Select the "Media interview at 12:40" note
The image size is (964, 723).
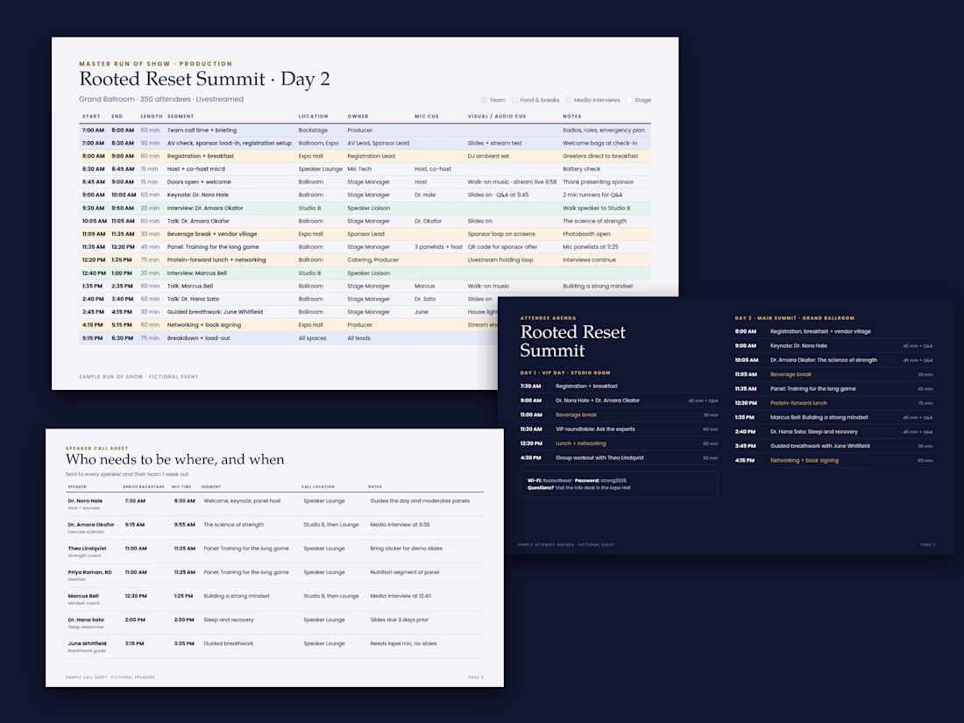(x=400, y=596)
